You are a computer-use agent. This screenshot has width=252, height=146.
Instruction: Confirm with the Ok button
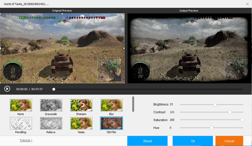coord(193,141)
